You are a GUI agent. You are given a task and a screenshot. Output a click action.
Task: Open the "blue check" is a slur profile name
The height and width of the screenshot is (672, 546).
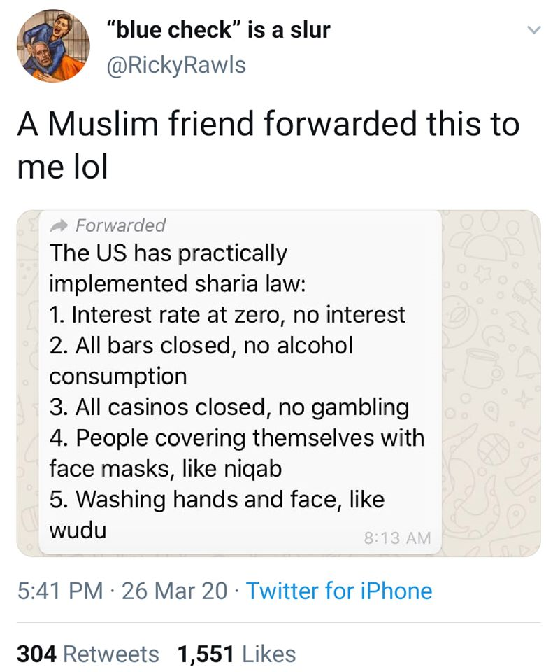217,29
